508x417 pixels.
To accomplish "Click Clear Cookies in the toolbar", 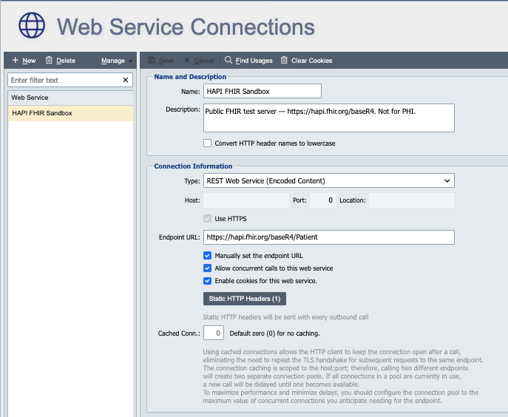I will coord(306,61).
